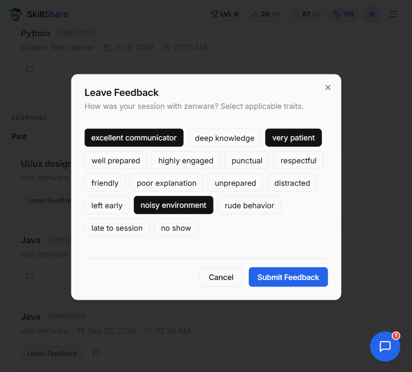Click the 'Jul 9, 2026' Python session date
412x372 pixels.
coord(129,48)
